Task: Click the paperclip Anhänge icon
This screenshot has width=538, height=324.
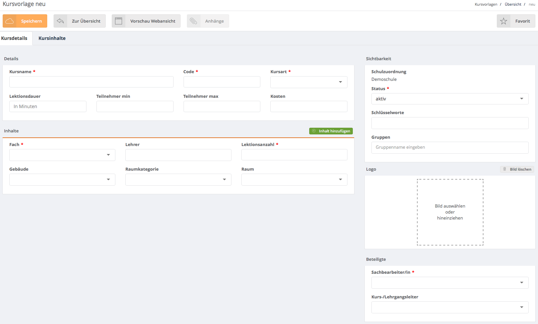Action: [194, 21]
